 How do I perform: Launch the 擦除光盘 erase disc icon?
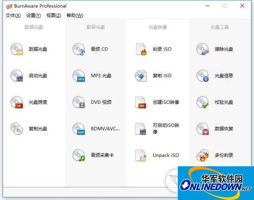click(203, 49)
